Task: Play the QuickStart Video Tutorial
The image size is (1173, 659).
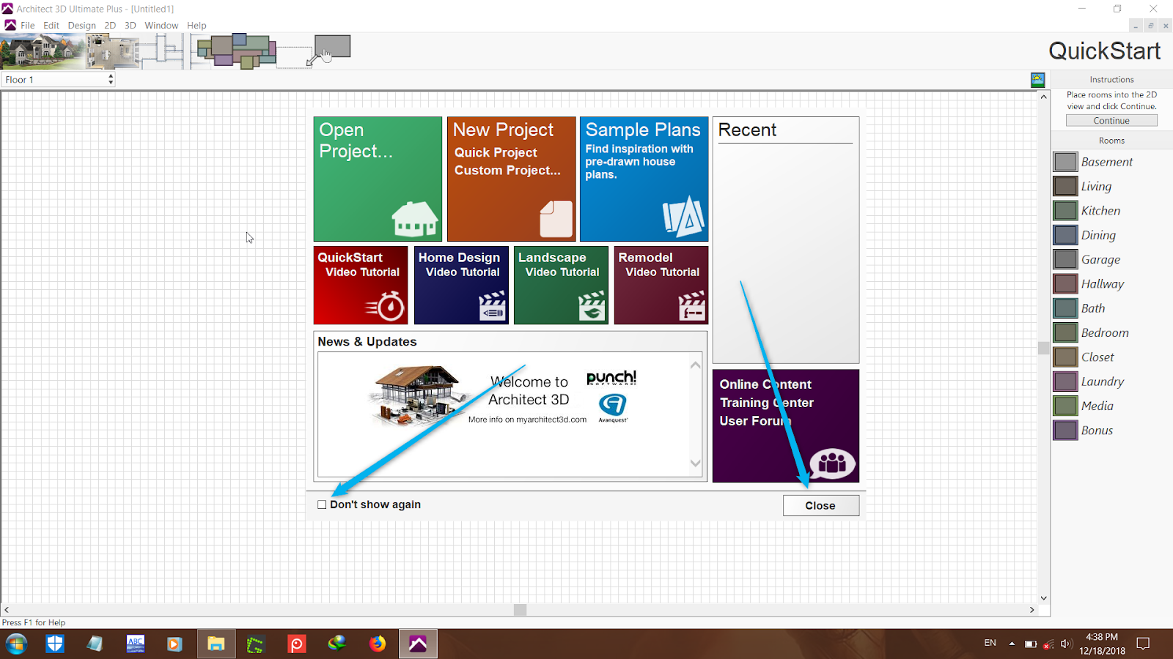Action: [x=361, y=285]
